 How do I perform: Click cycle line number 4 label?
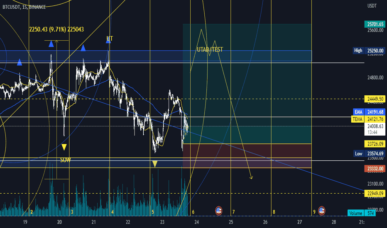(112, 212)
